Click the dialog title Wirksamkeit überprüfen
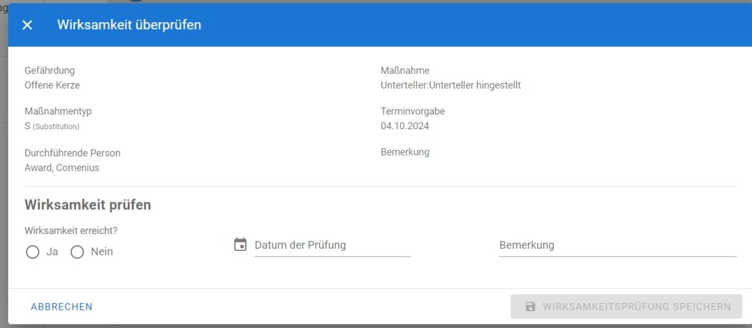 tap(129, 25)
